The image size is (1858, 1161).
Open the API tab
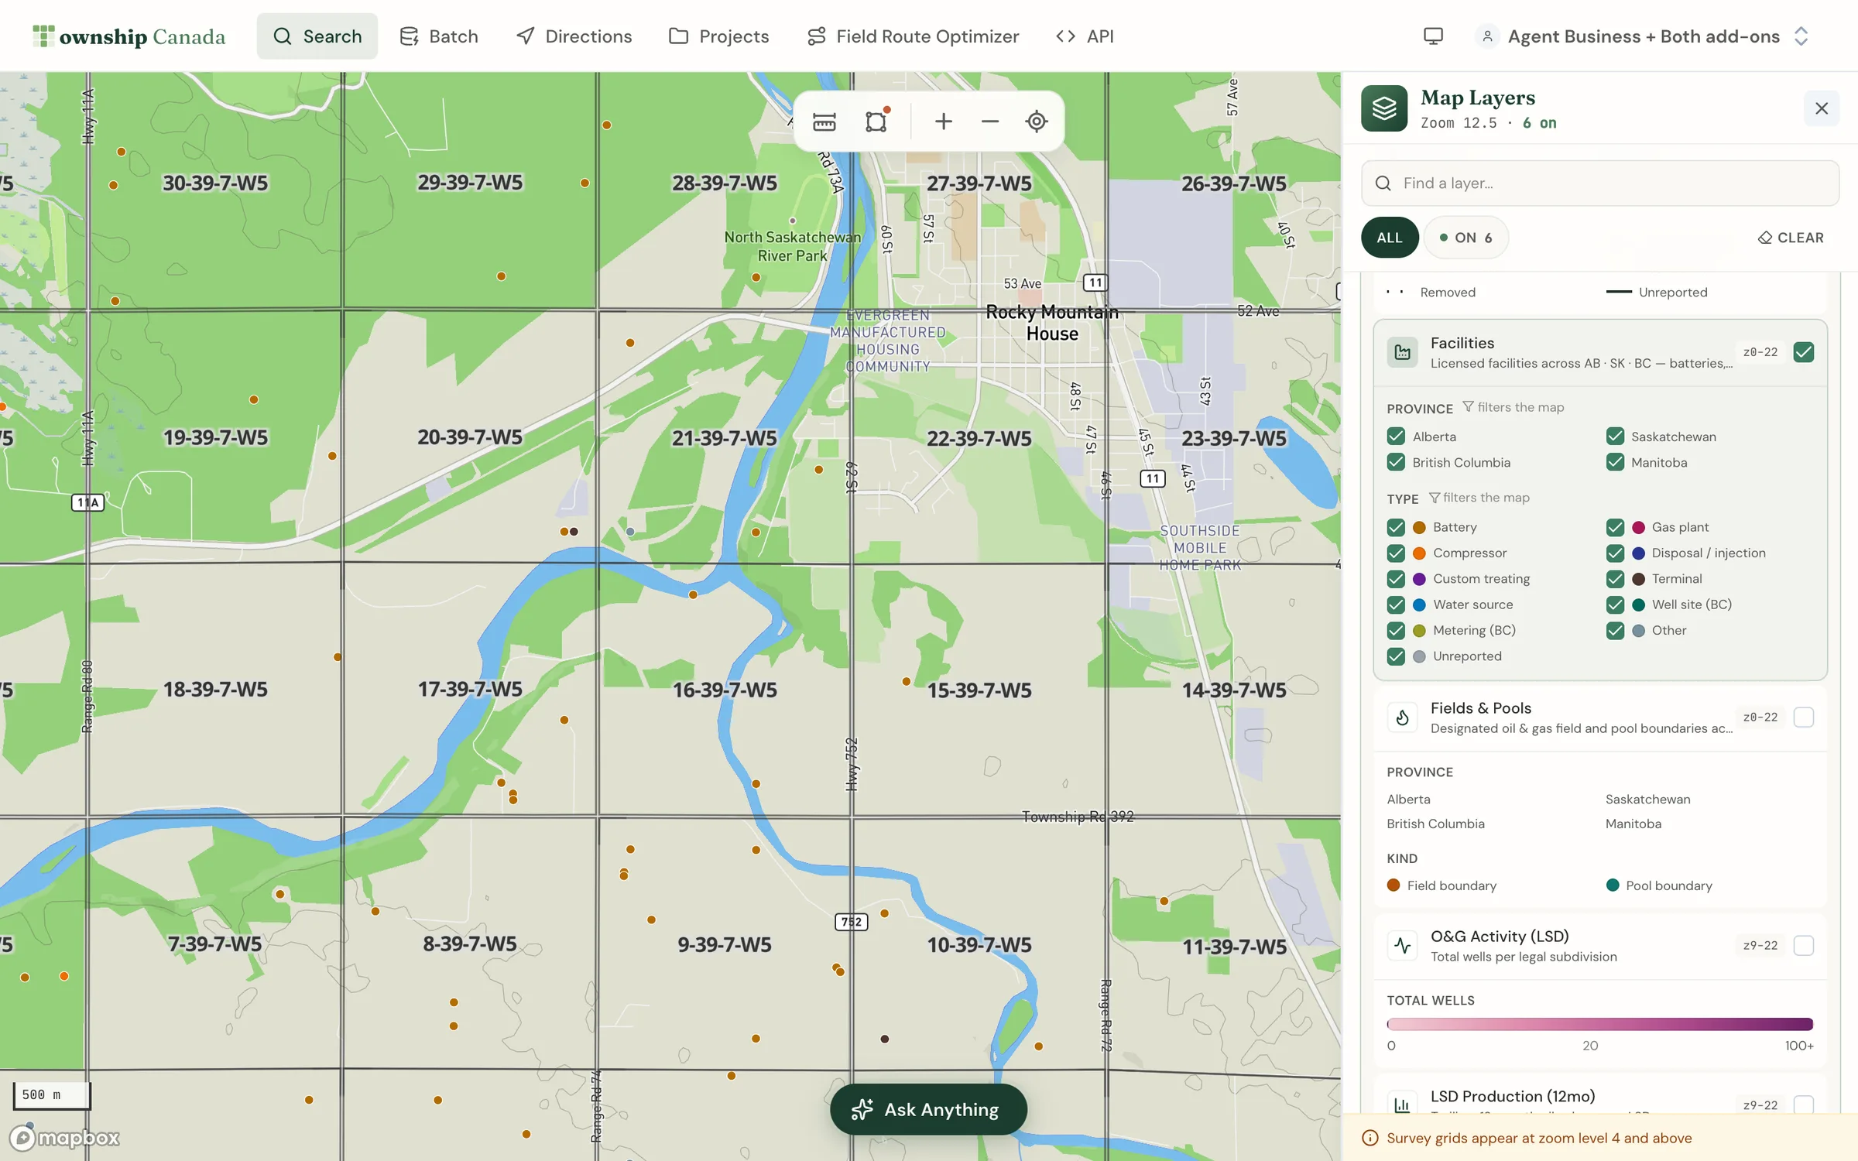[1085, 36]
